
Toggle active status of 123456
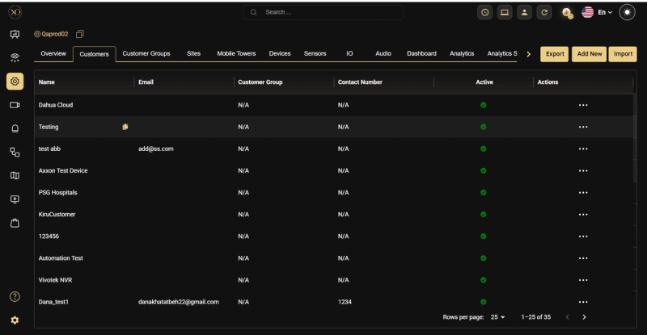483,236
